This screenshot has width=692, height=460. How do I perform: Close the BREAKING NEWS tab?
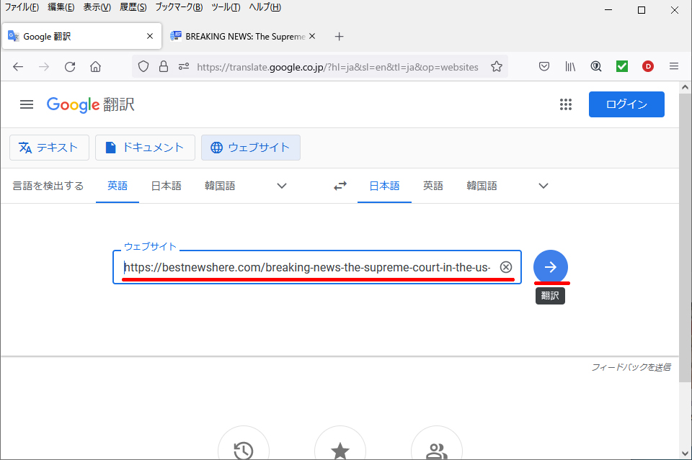pos(312,36)
